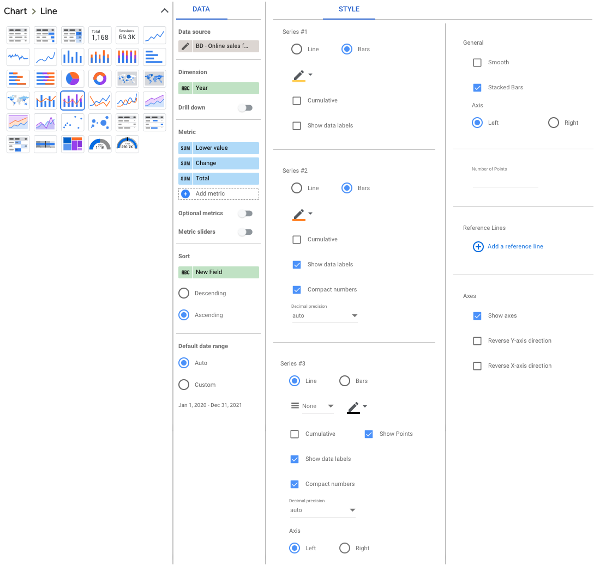Switch to the DATA tab
This screenshot has height=572, width=600.
[x=201, y=9]
